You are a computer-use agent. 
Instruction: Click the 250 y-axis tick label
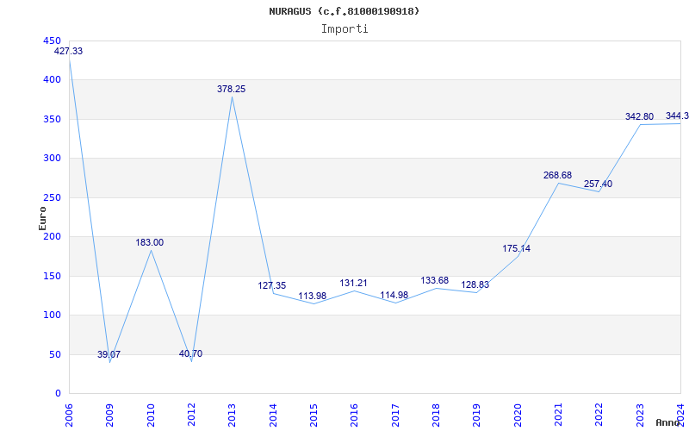click(53, 197)
